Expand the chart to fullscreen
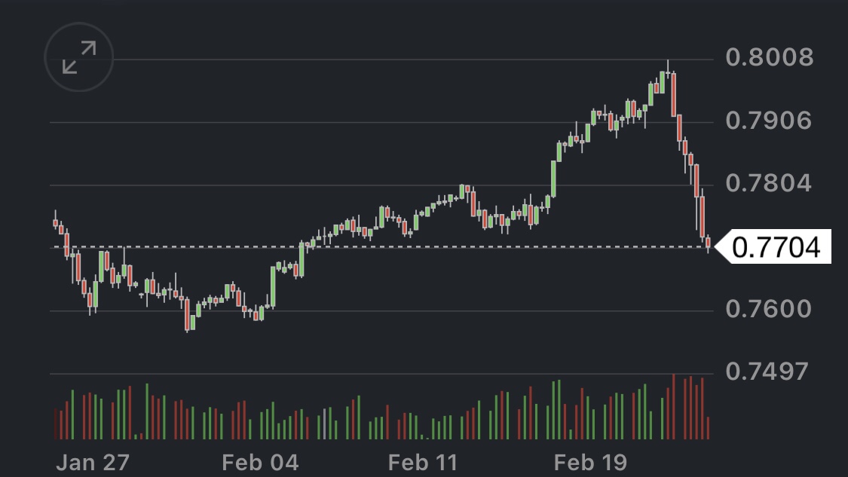 tap(79, 57)
